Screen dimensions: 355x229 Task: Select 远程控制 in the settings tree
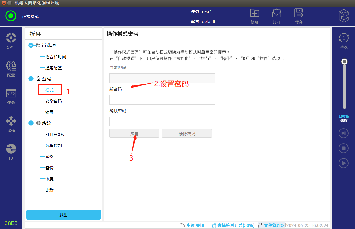click(54, 145)
